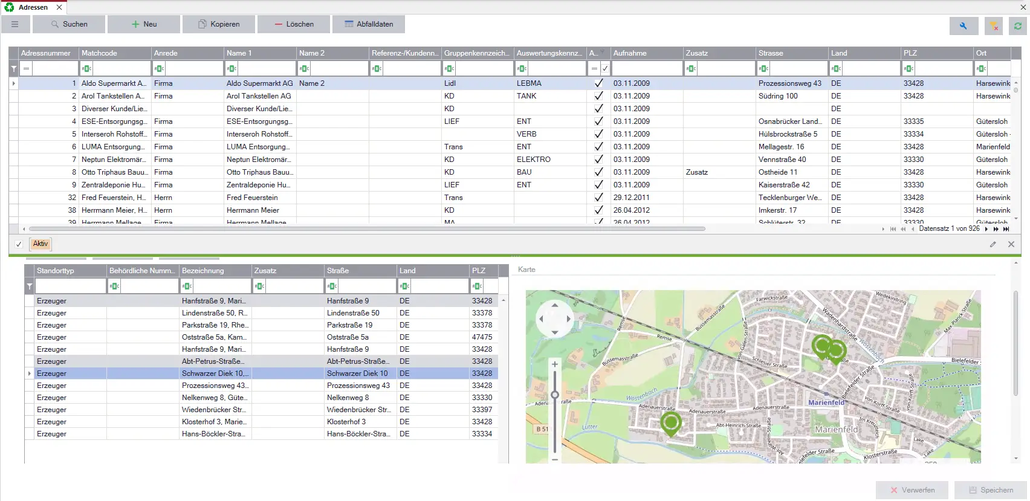Refresh the address list

pos(1018,26)
